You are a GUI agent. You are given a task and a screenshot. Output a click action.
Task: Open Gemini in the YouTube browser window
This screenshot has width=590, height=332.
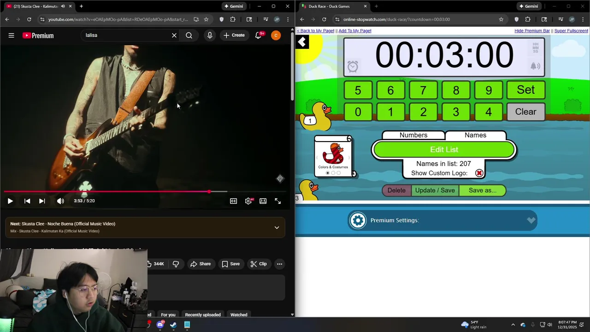click(233, 6)
